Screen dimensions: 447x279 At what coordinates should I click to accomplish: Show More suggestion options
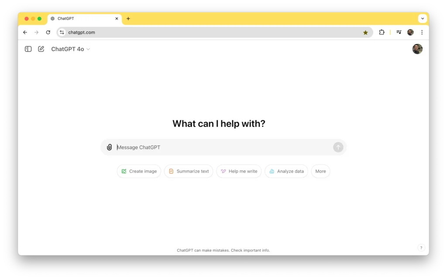pos(320,171)
